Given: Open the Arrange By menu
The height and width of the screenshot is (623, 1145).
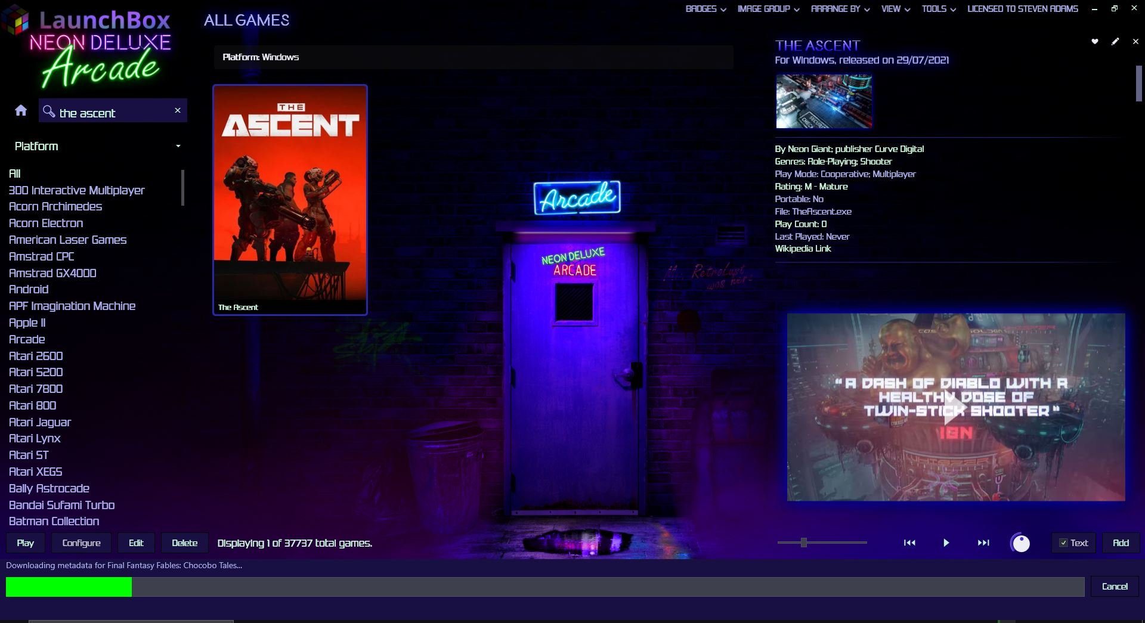Looking at the screenshot, I should tap(840, 9).
